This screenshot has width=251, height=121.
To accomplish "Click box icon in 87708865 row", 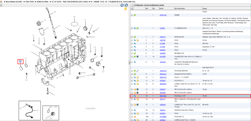I will [x=135, y=117].
